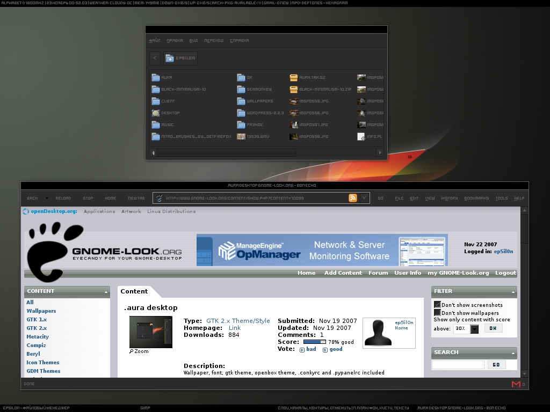Select the black-minimalism-10.zip archive icon
This screenshot has width=550, height=412.
point(294,90)
